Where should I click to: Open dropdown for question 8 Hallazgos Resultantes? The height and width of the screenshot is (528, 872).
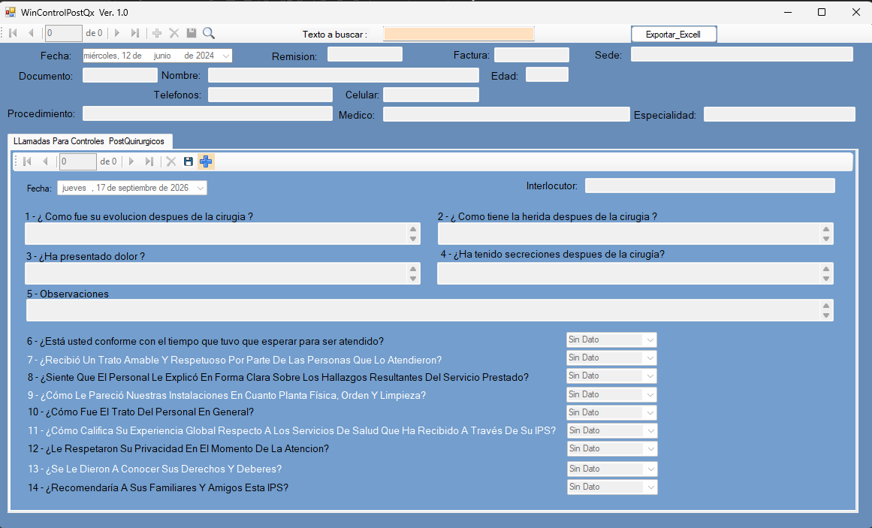(650, 376)
